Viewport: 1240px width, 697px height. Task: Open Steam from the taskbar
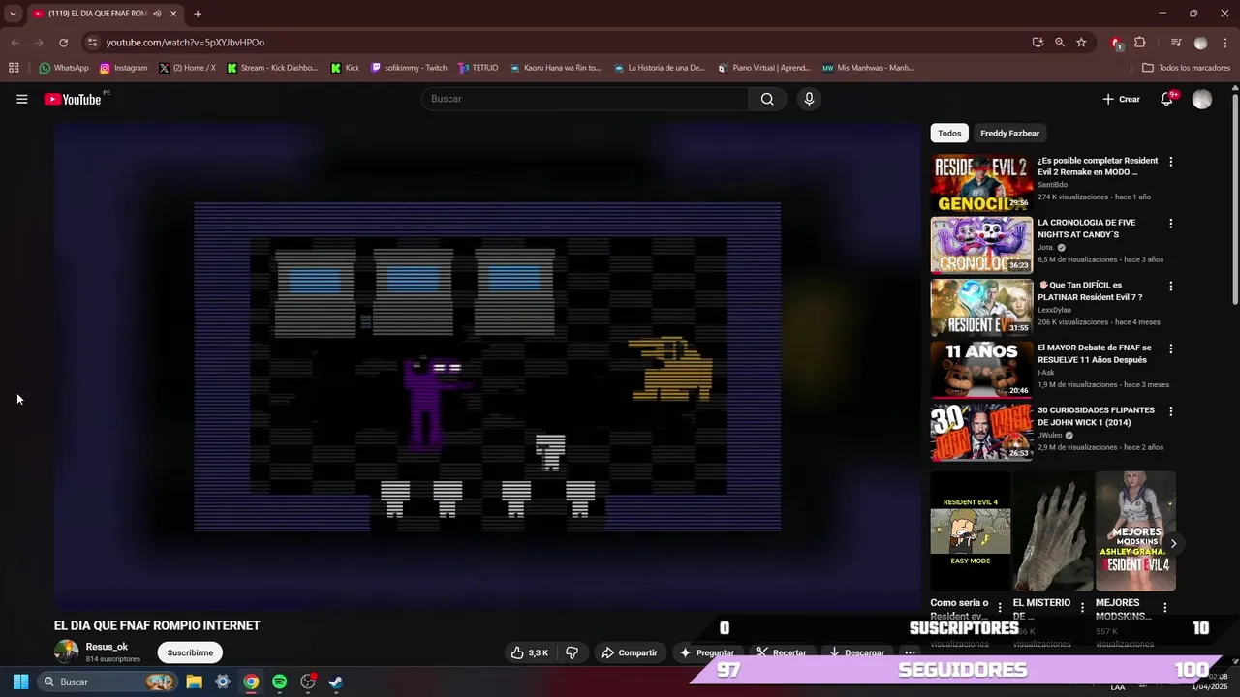[x=335, y=682]
